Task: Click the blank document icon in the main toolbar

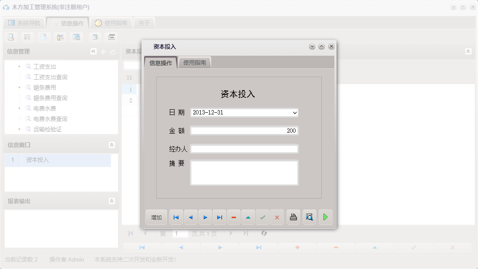Action: [44, 37]
